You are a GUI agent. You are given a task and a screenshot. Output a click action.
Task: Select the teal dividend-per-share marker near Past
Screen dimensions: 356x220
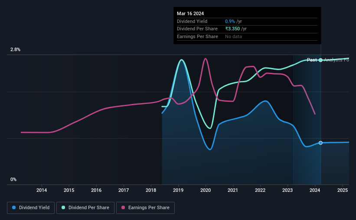pos(320,60)
